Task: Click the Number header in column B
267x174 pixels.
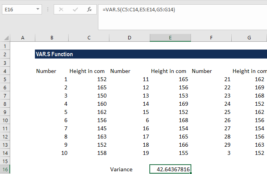Action: [52, 71]
